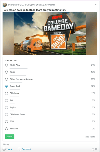Select Oklahoma State radio option
Viewport: 100px width, 152px height.
coord(7,114)
